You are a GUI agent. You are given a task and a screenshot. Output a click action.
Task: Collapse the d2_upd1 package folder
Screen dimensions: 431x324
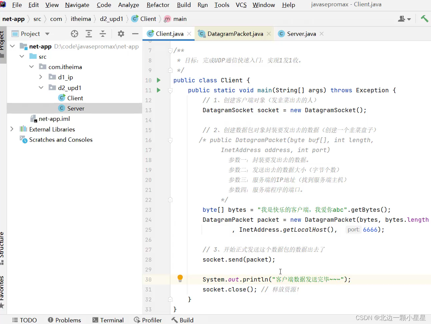[41, 88]
